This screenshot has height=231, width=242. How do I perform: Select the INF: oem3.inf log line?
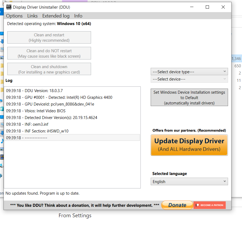[72, 124]
